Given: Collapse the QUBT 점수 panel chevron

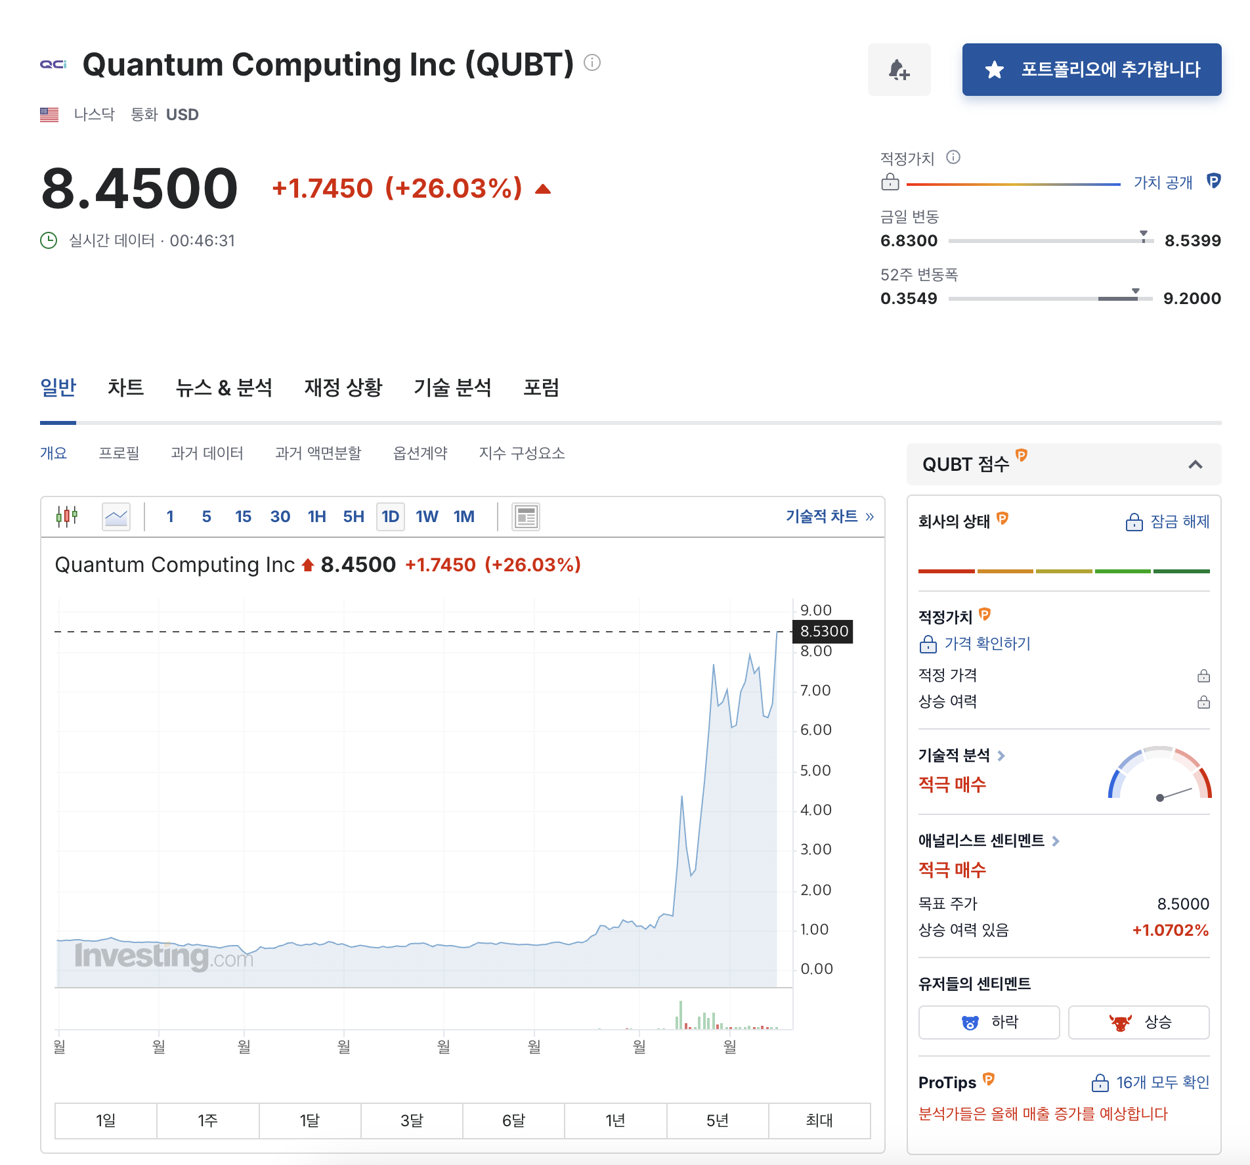Looking at the screenshot, I should click(1196, 464).
